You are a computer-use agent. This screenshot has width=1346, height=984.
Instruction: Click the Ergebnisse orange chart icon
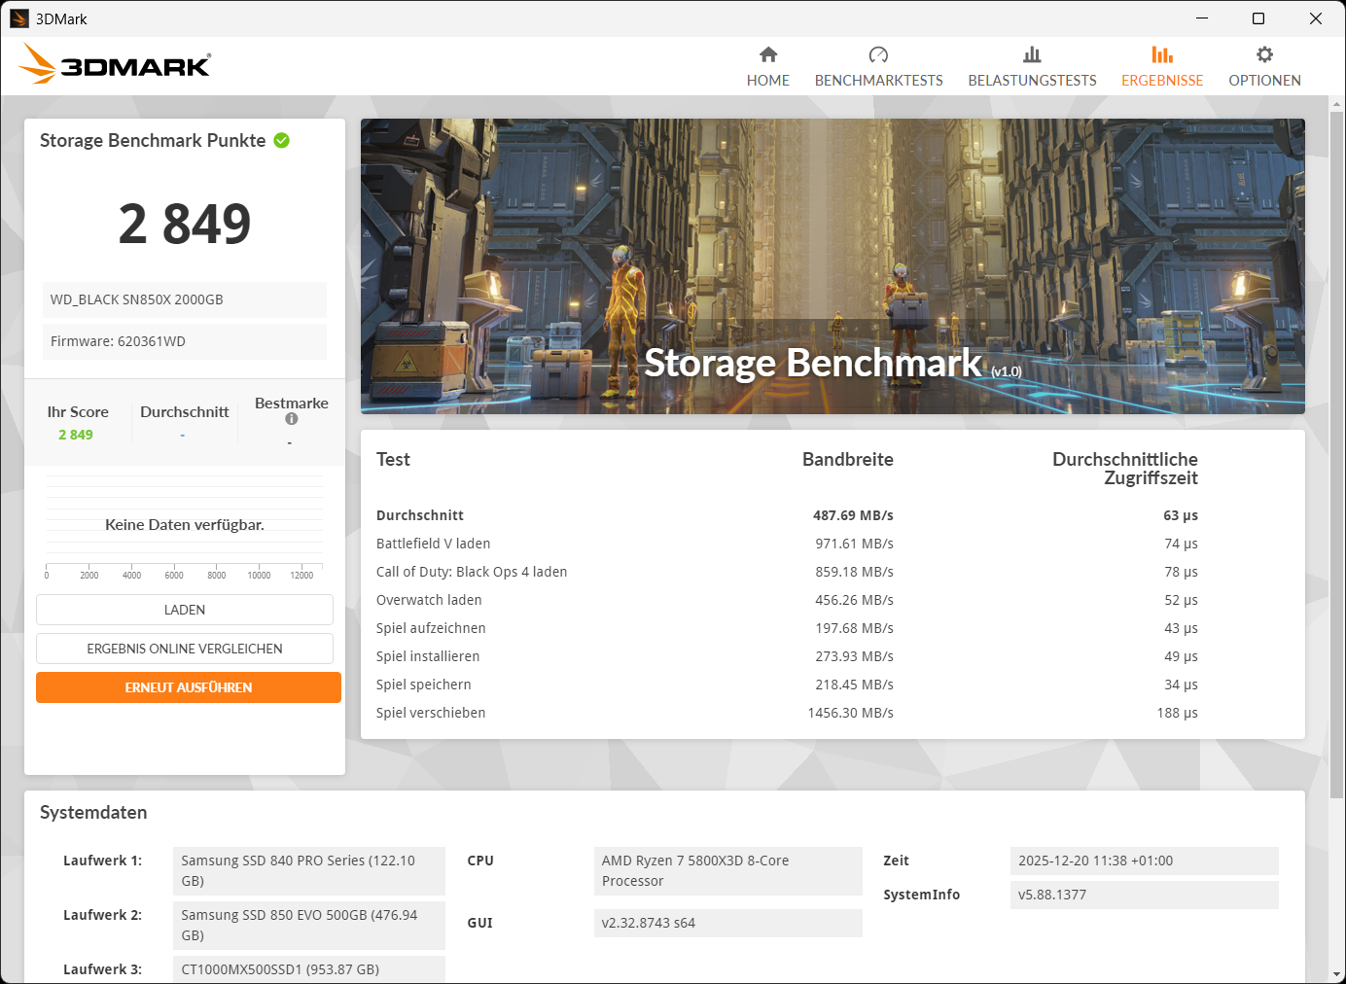pos(1162,54)
